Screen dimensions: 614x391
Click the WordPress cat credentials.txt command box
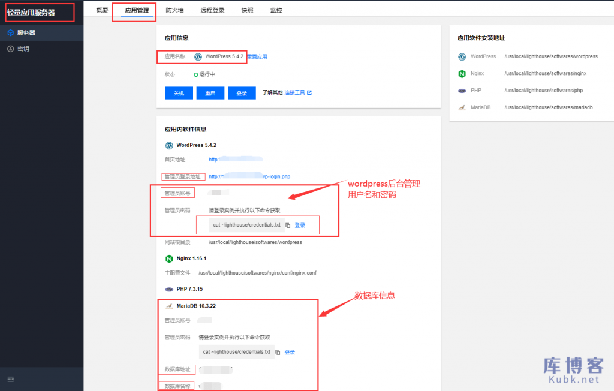click(246, 225)
